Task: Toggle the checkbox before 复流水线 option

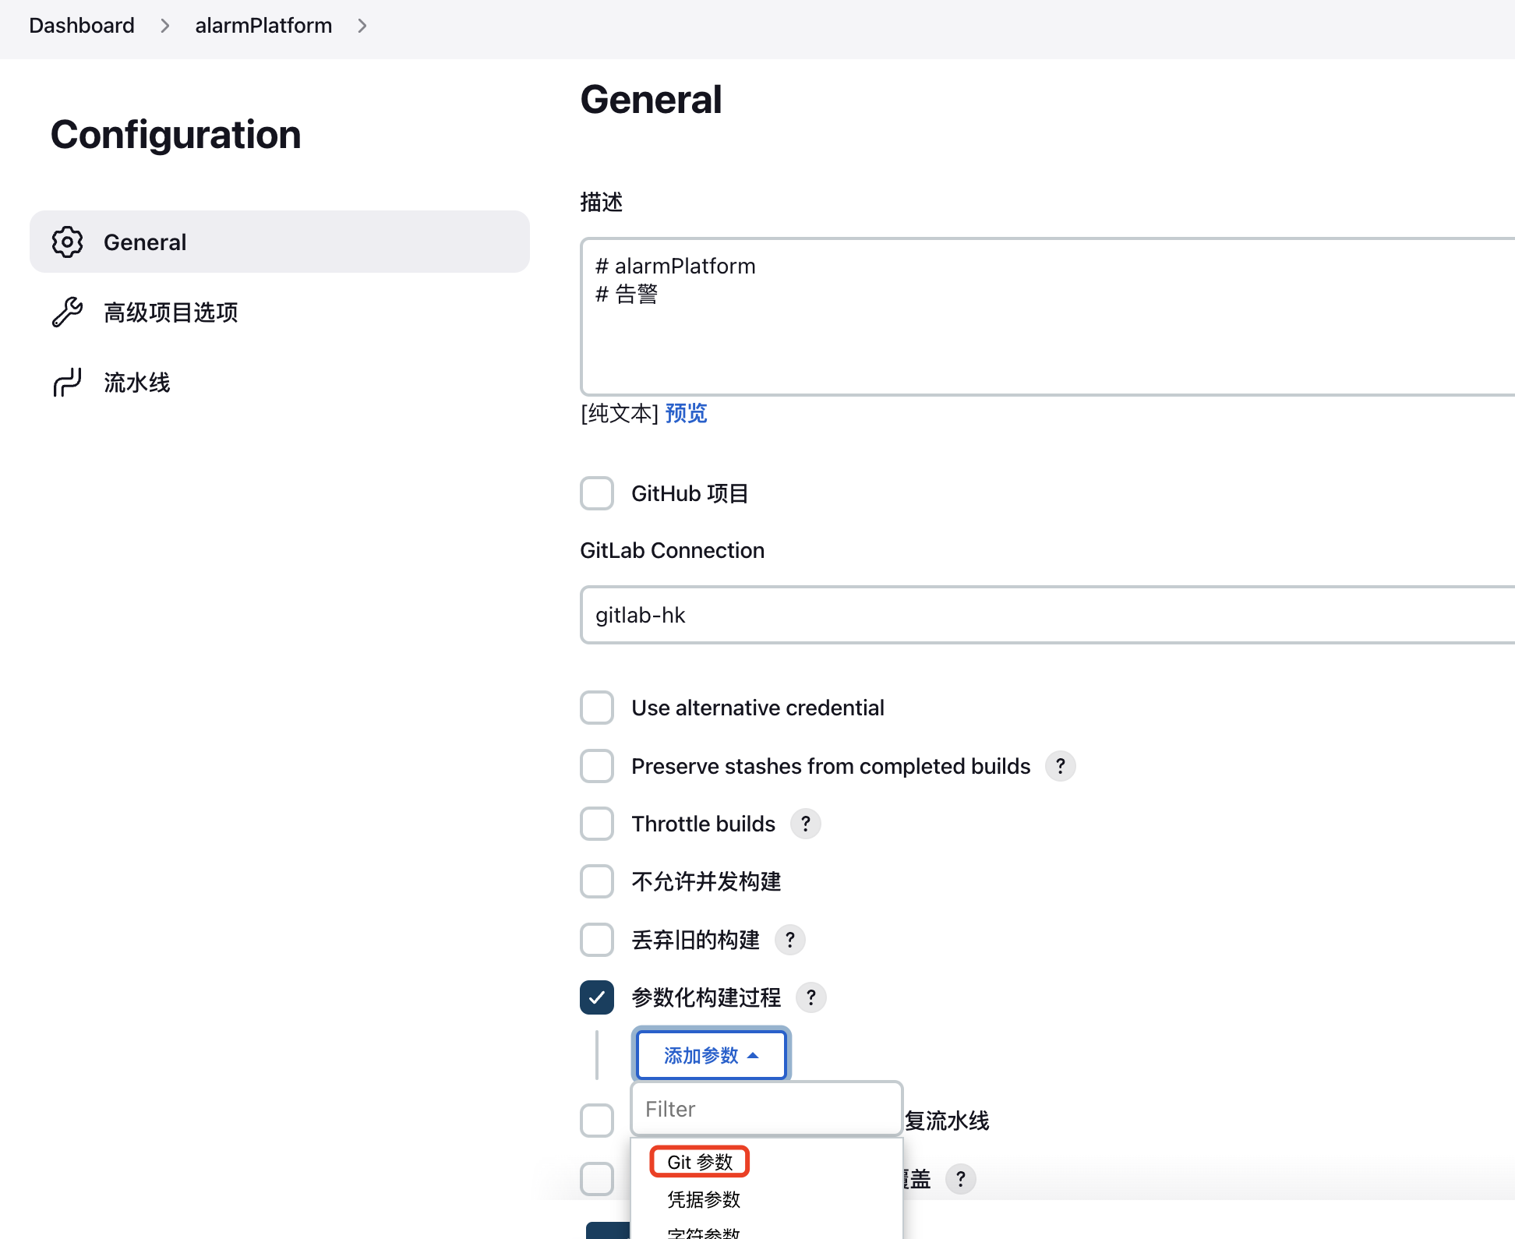Action: click(x=597, y=1121)
